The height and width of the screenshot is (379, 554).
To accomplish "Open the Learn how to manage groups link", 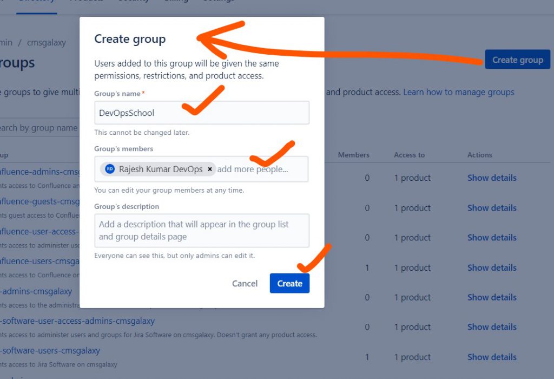I will pyautogui.click(x=459, y=92).
